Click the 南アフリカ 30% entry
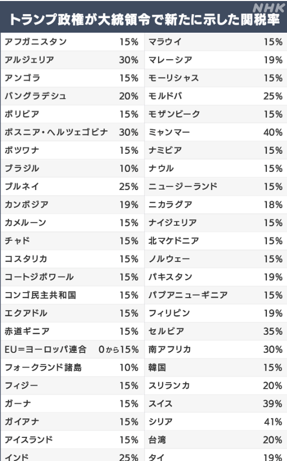This screenshot has height=461, width=287. 216,349
